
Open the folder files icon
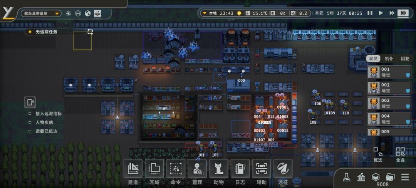[390, 177]
